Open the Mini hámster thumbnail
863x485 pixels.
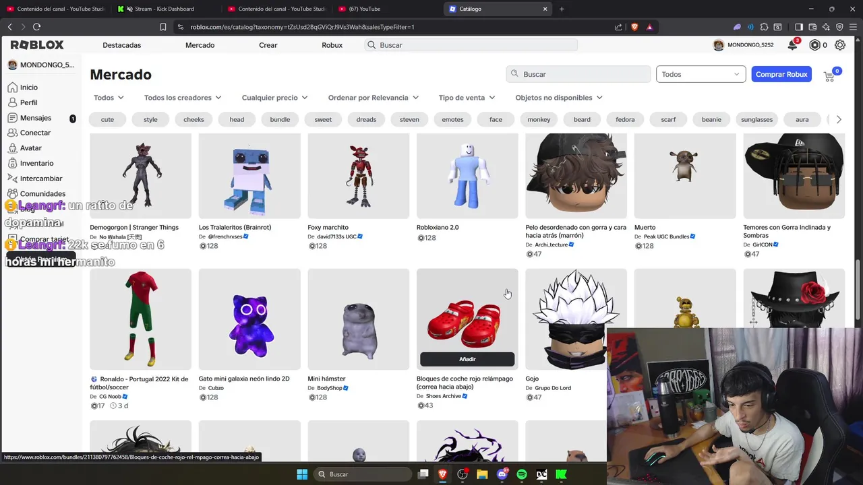click(x=358, y=319)
